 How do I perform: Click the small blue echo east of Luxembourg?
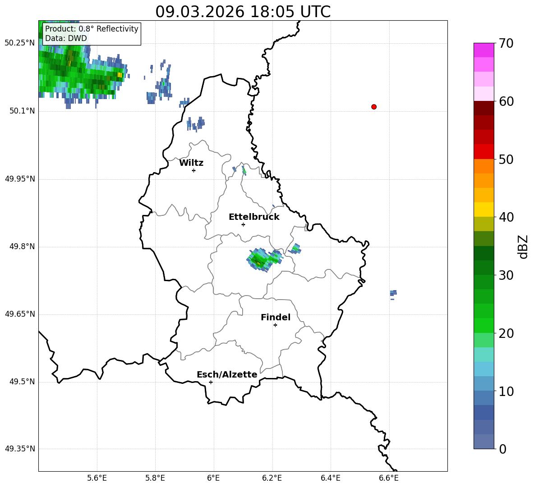pyautogui.click(x=393, y=294)
